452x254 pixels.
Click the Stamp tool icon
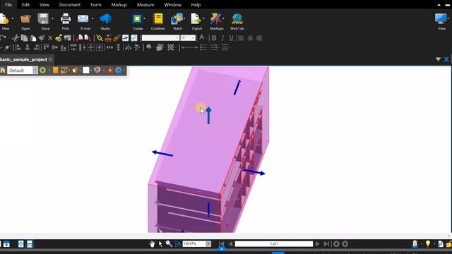[108, 38]
